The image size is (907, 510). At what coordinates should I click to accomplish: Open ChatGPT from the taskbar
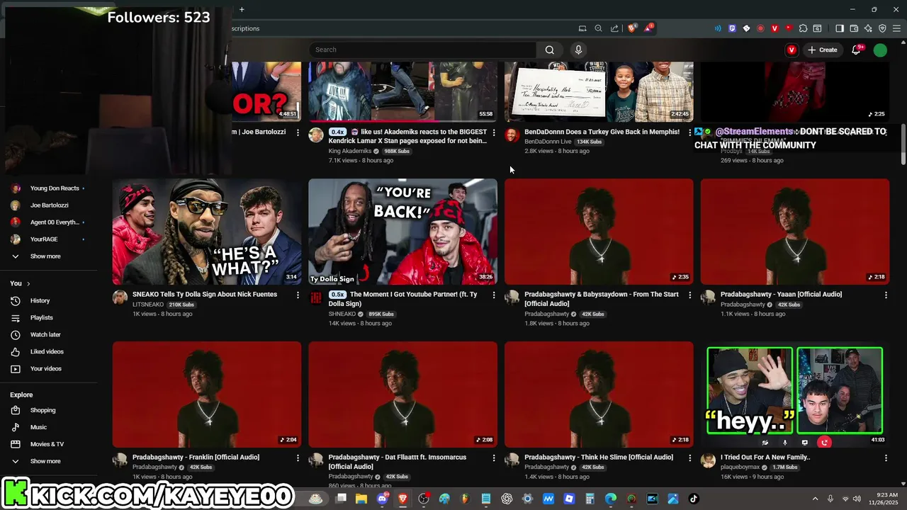click(507, 499)
